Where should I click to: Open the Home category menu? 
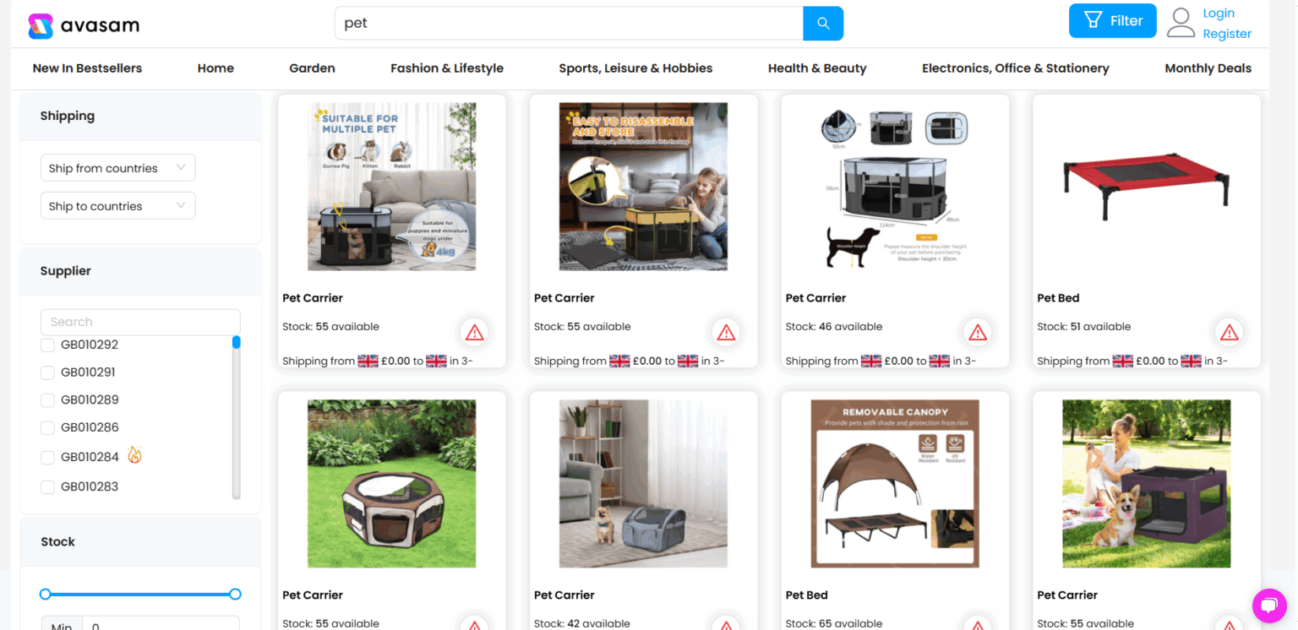pos(215,68)
